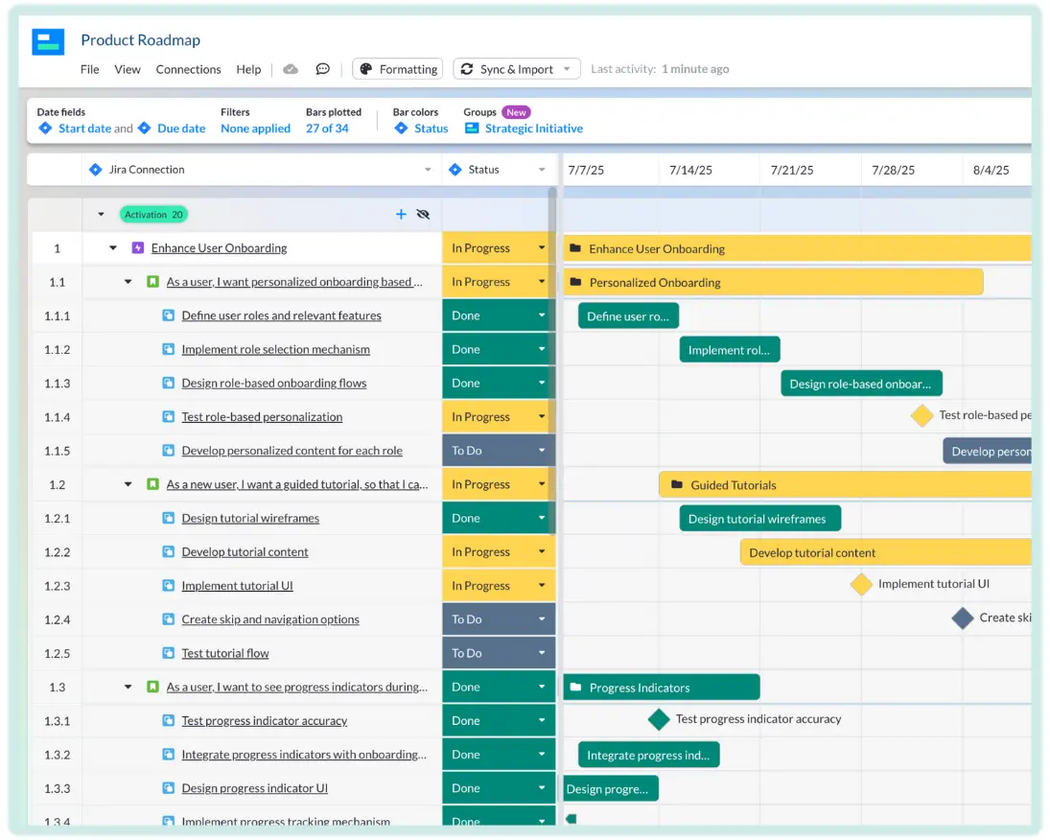Open To Do status dropdown on row 1.1.5

pos(542,450)
